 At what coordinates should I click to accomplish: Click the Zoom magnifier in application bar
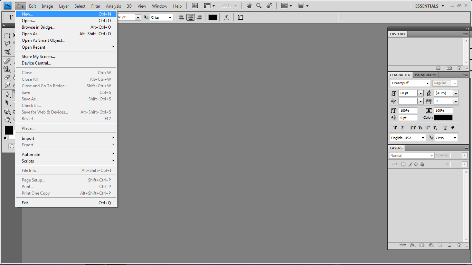[259, 6]
